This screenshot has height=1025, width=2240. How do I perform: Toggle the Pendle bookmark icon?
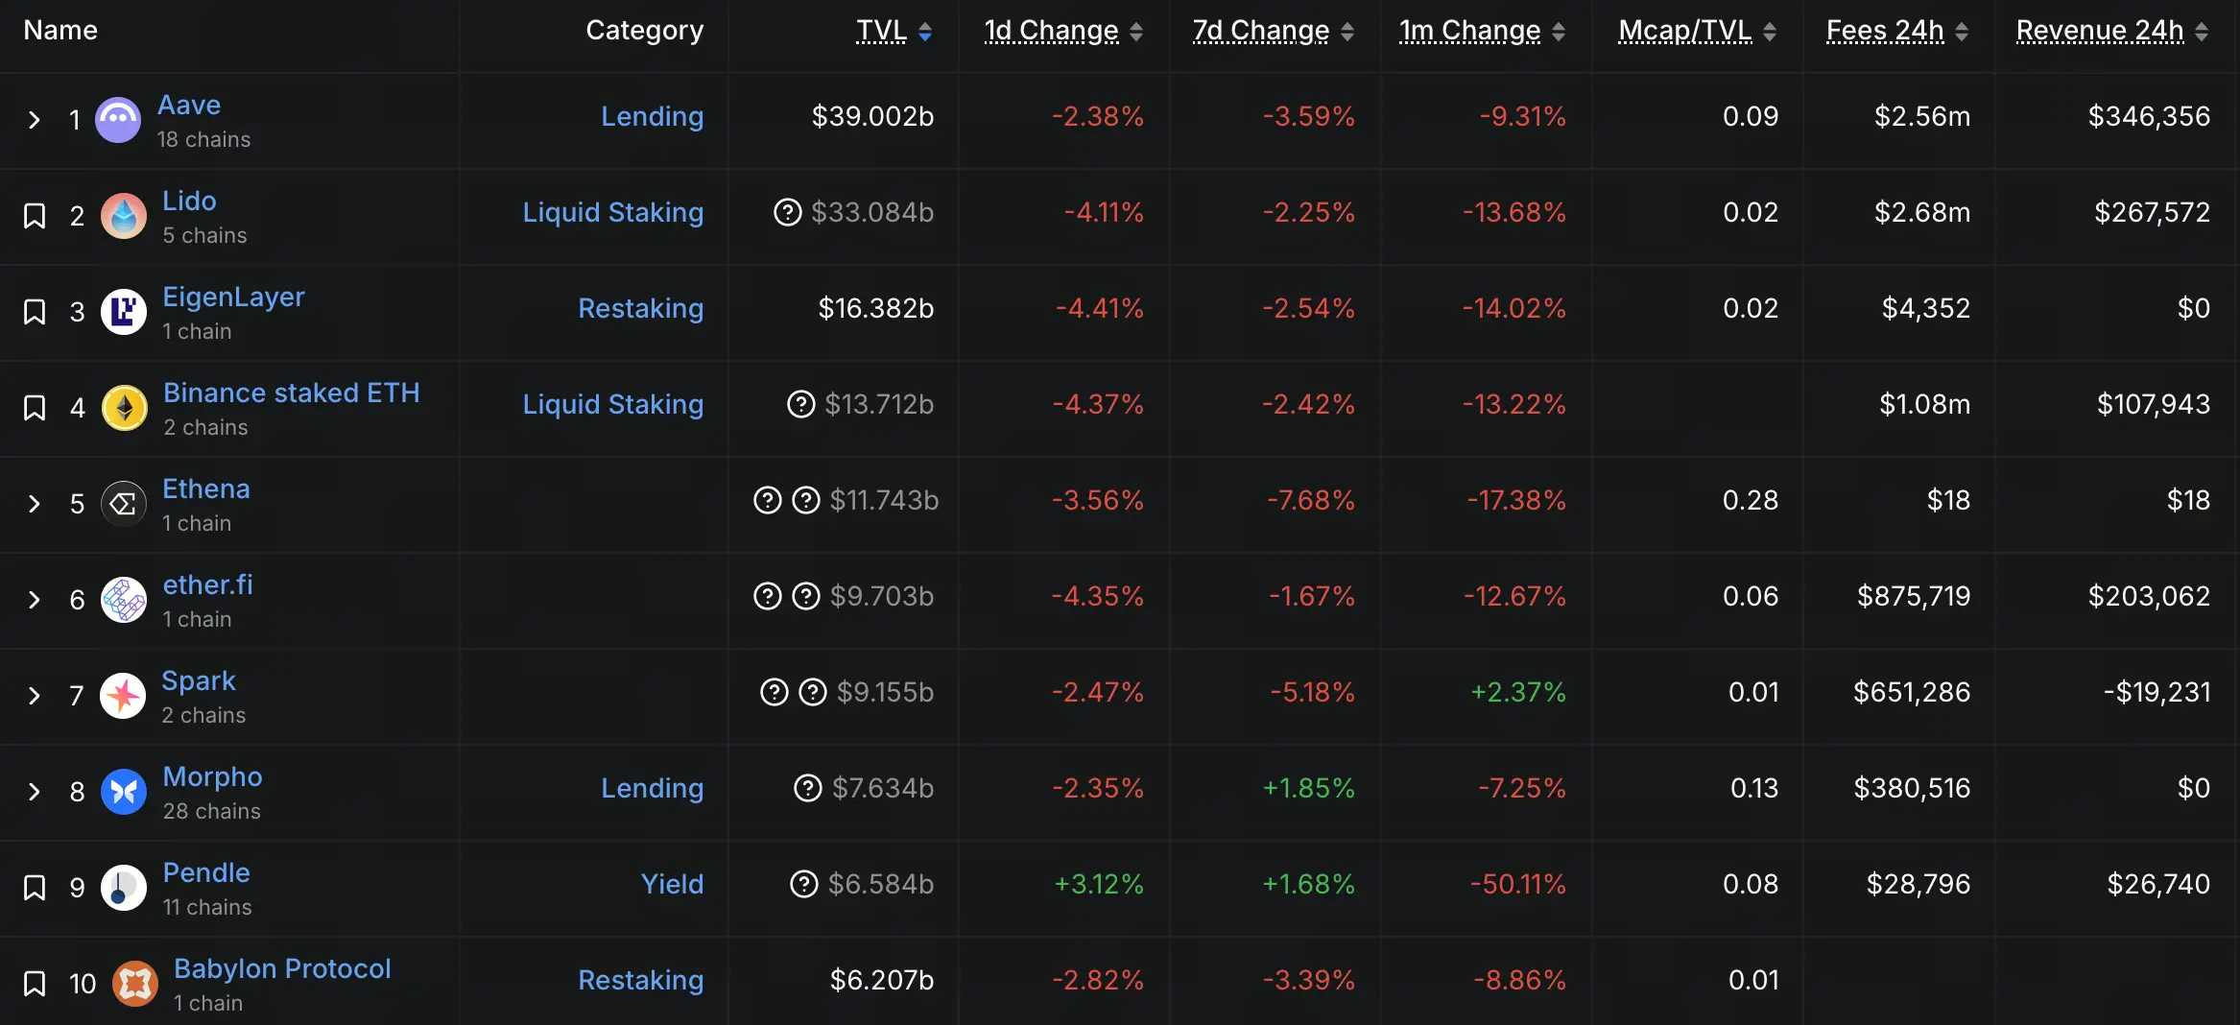35,888
